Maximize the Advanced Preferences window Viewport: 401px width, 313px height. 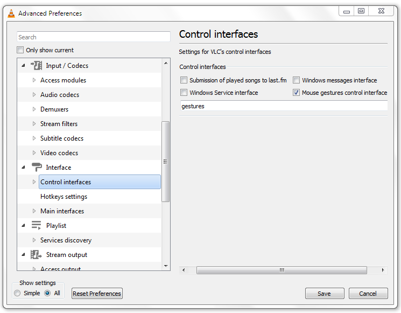pos(361,11)
